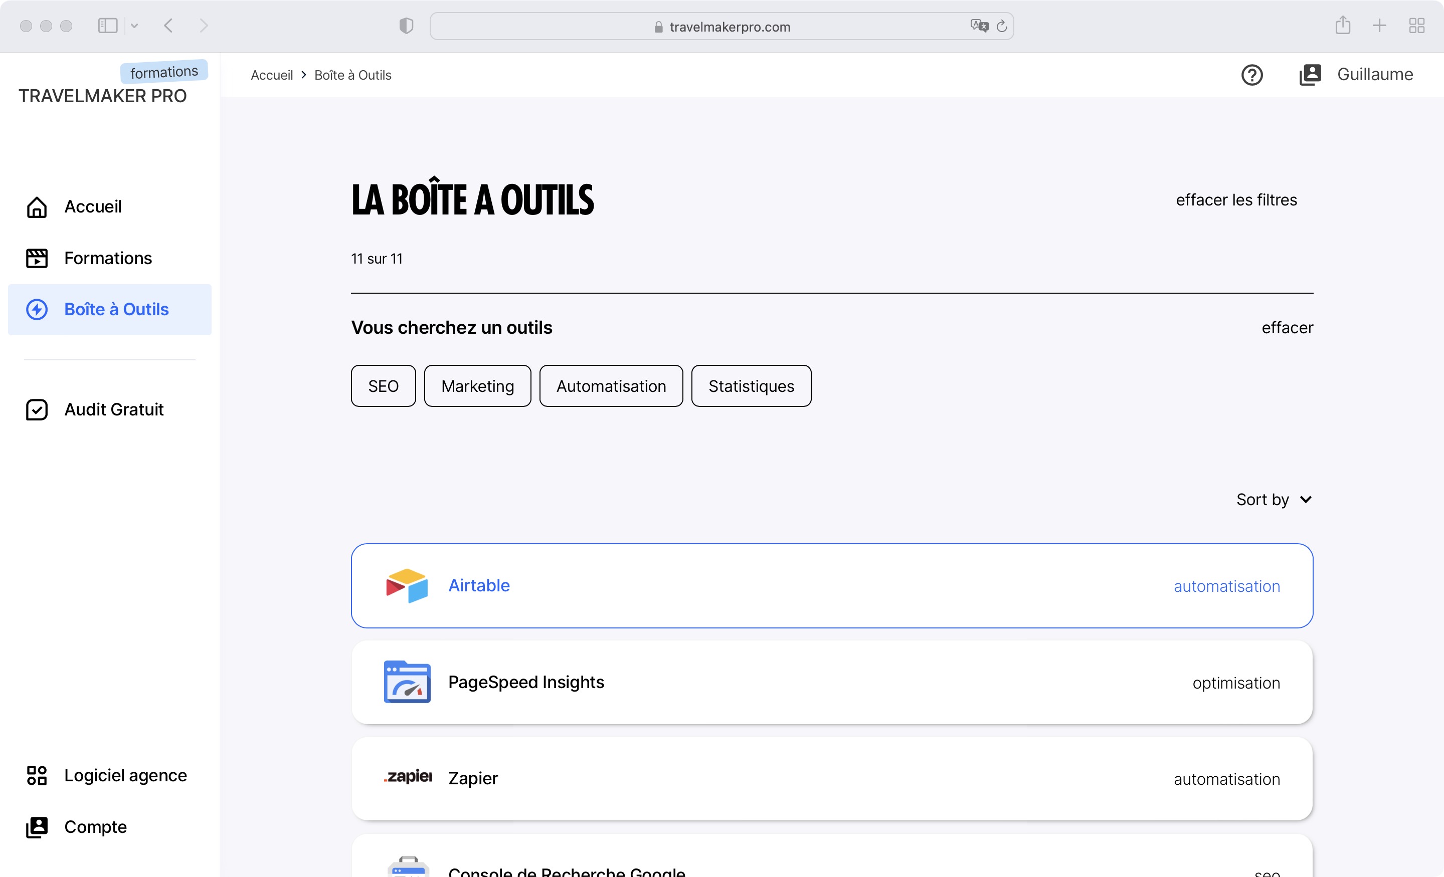1444x877 pixels.
Task: Go back with Safari back arrow
Action: click(x=169, y=26)
